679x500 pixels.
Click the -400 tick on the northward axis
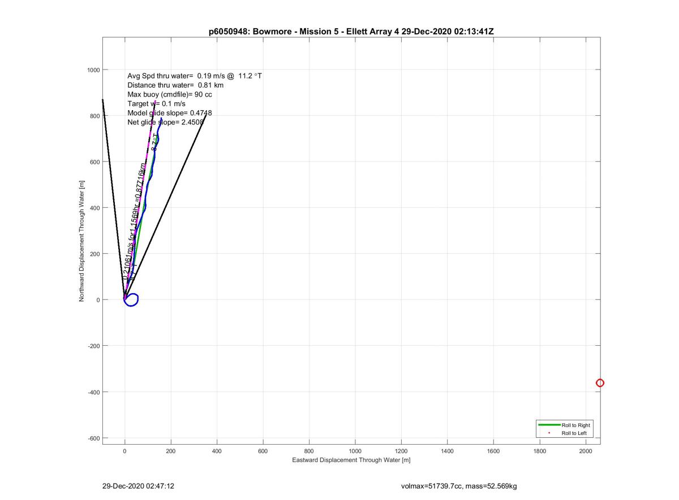click(94, 392)
